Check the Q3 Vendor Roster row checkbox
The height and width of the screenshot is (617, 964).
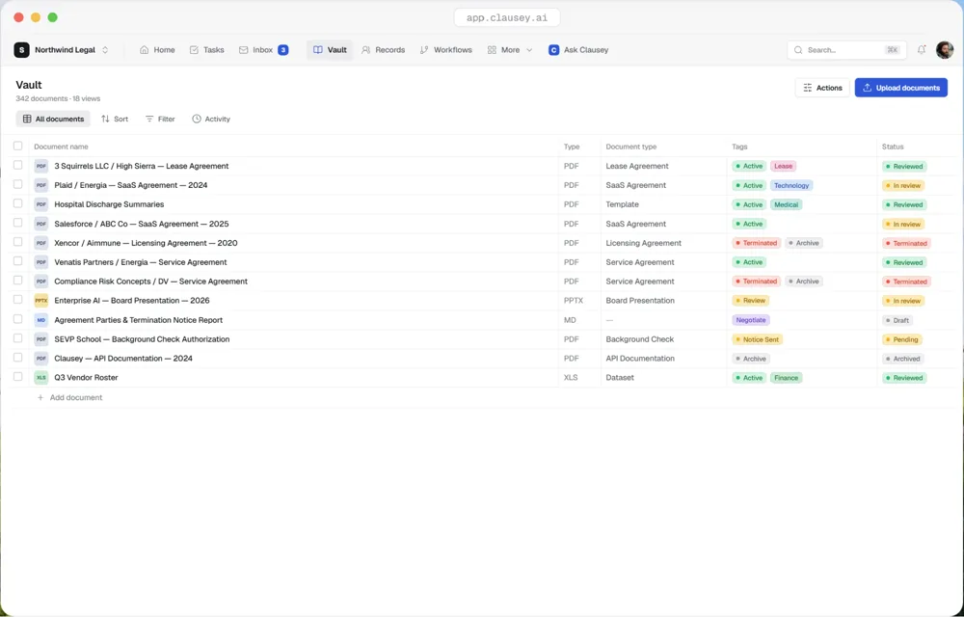(x=17, y=377)
